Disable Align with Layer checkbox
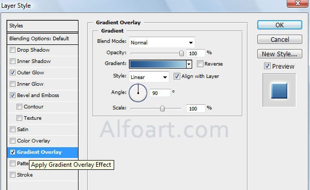 (x=177, y=76)
